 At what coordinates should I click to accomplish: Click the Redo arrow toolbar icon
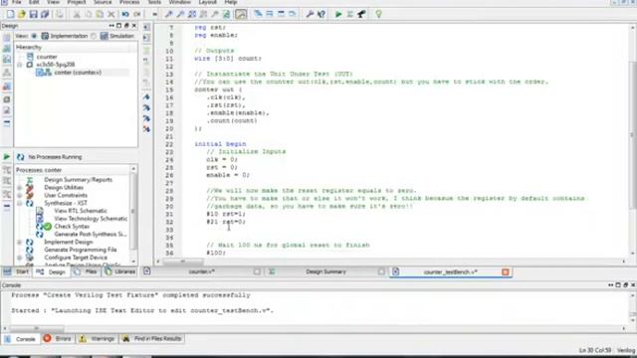click(137, 14)
